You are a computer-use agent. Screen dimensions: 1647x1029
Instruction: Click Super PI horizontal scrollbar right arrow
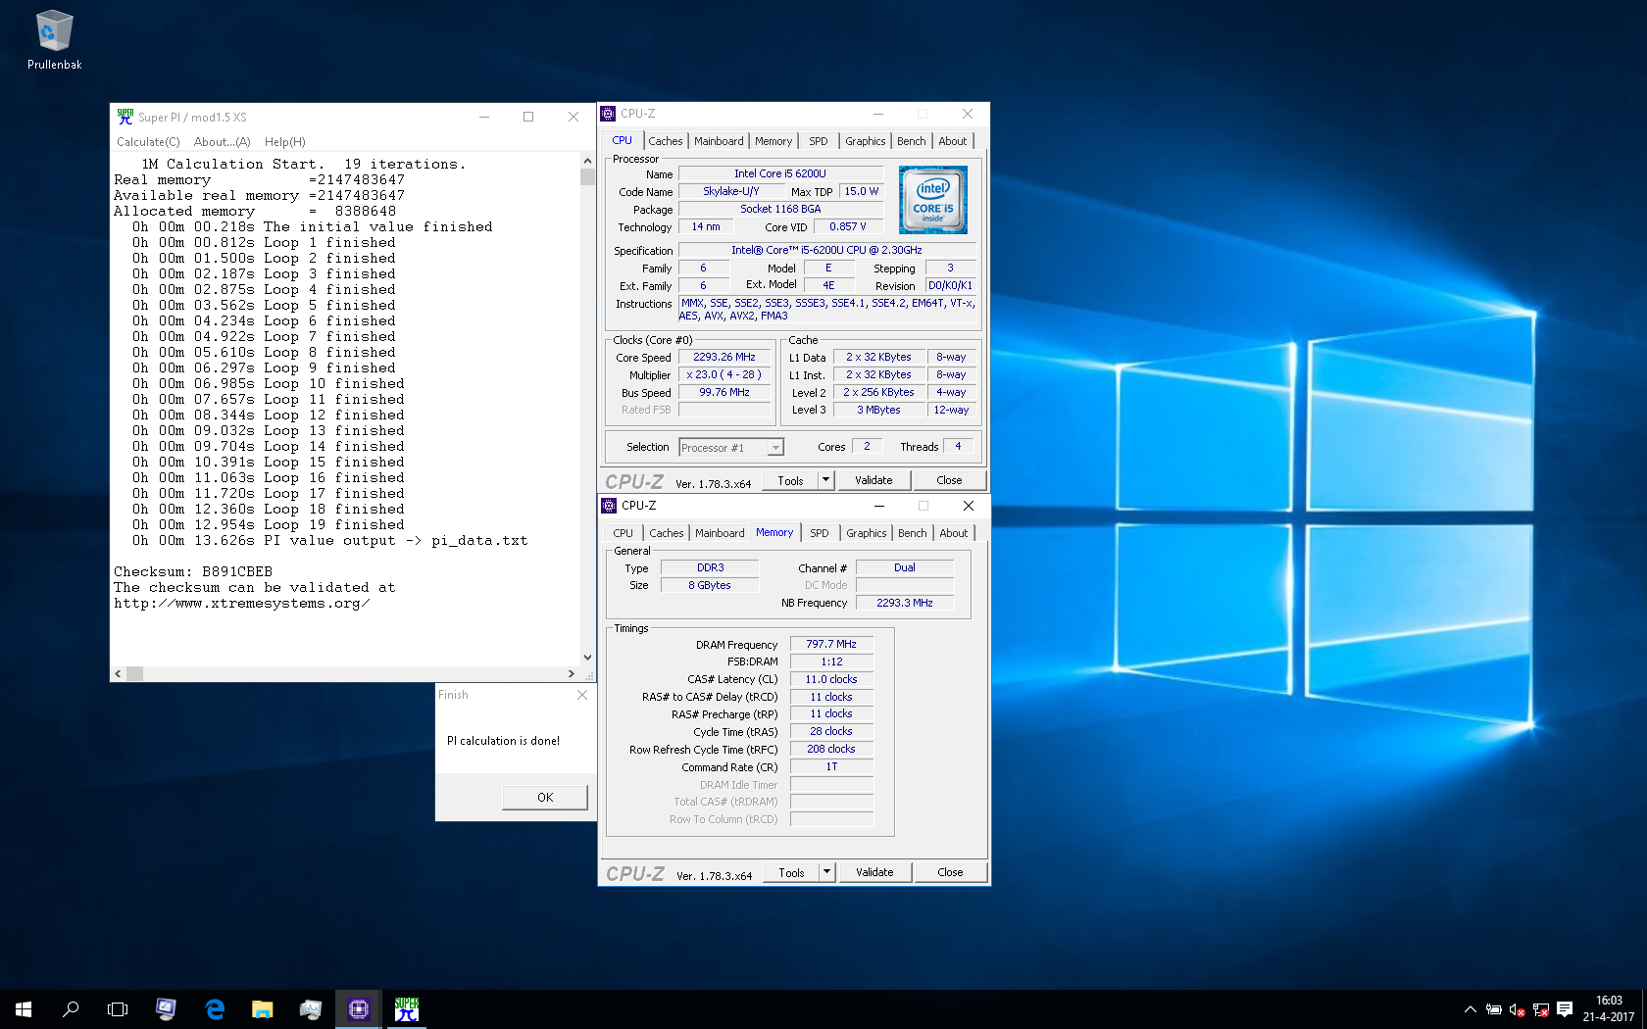572,674
